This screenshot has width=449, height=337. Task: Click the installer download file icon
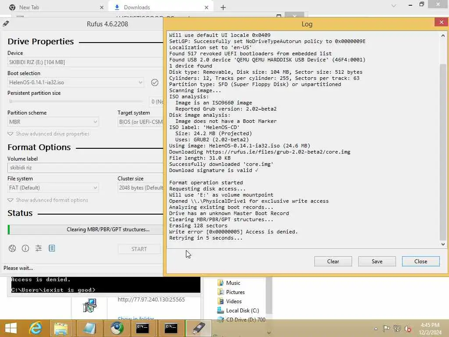pos(89,305)
